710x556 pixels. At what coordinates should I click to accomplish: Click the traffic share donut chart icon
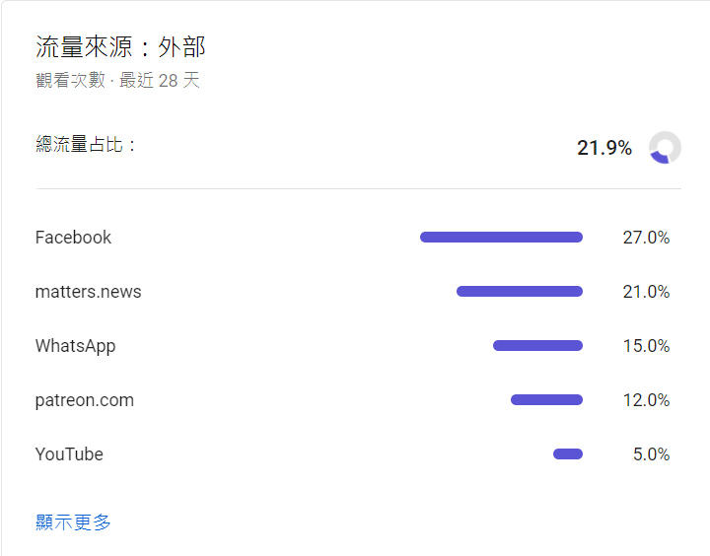coord(665,148)
